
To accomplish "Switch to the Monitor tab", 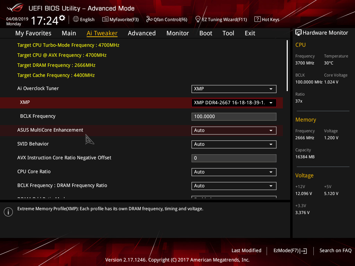I will click(177, 33).
